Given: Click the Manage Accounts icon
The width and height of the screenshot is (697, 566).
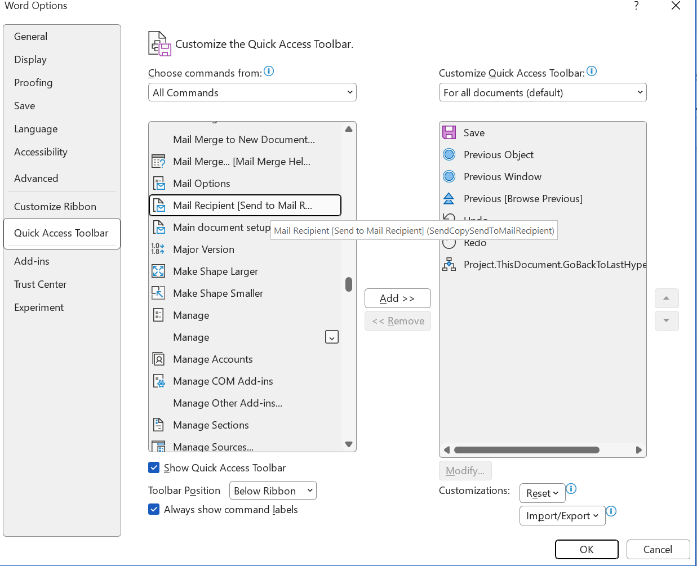Looking at the screenshot, I should (158, 359).
